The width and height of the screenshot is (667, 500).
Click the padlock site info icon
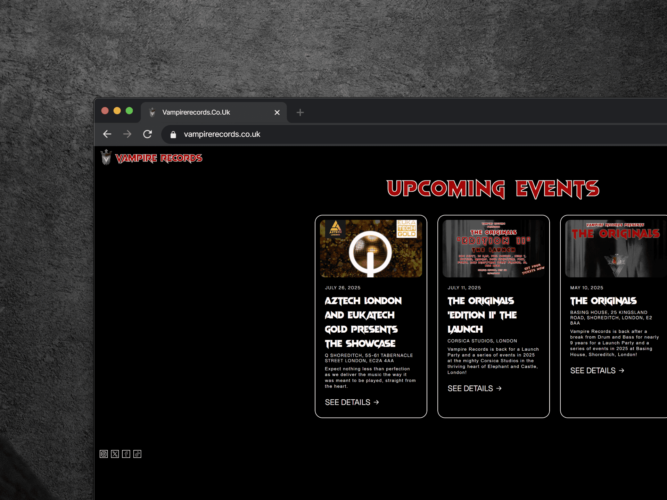pos(173,135)
